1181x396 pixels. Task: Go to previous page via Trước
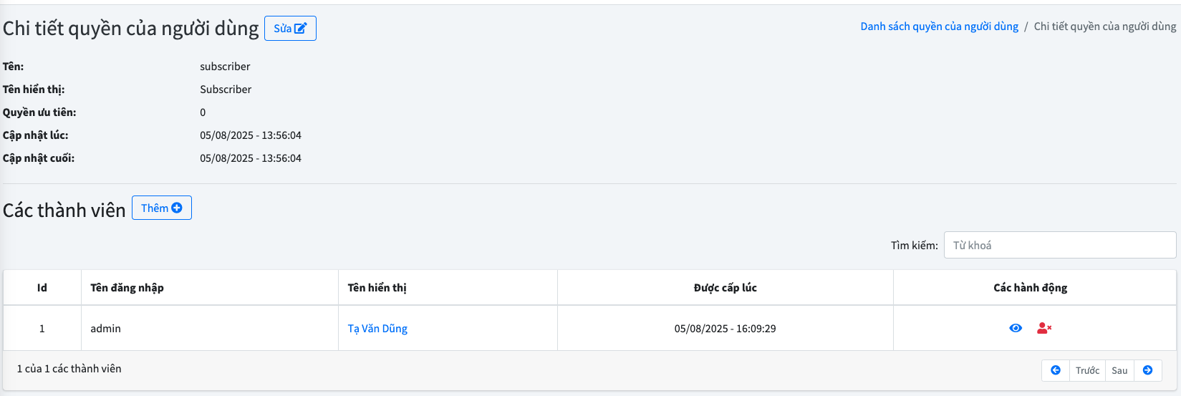(x=1087, y=370)
